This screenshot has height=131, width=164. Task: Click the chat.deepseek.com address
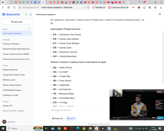[x=30, y=8]
